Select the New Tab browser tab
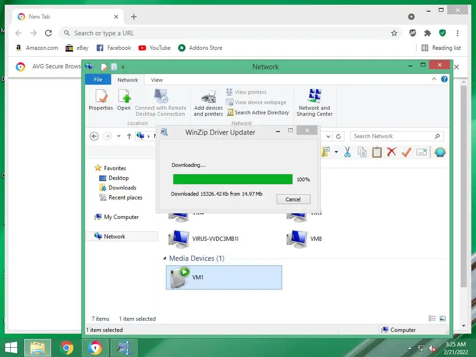 [67, 17]
